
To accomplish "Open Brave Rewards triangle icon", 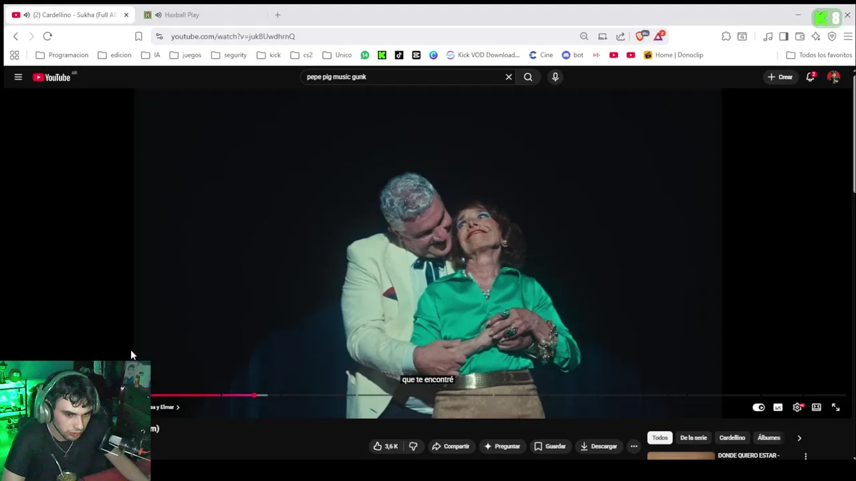I will [659, 36].
